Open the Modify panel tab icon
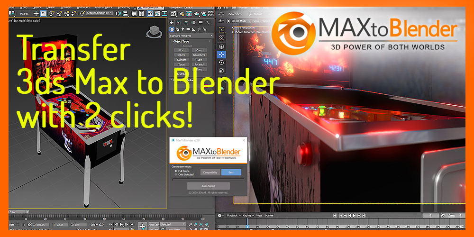The width and height of the screenshot is (474, 237). pos(178,22)
